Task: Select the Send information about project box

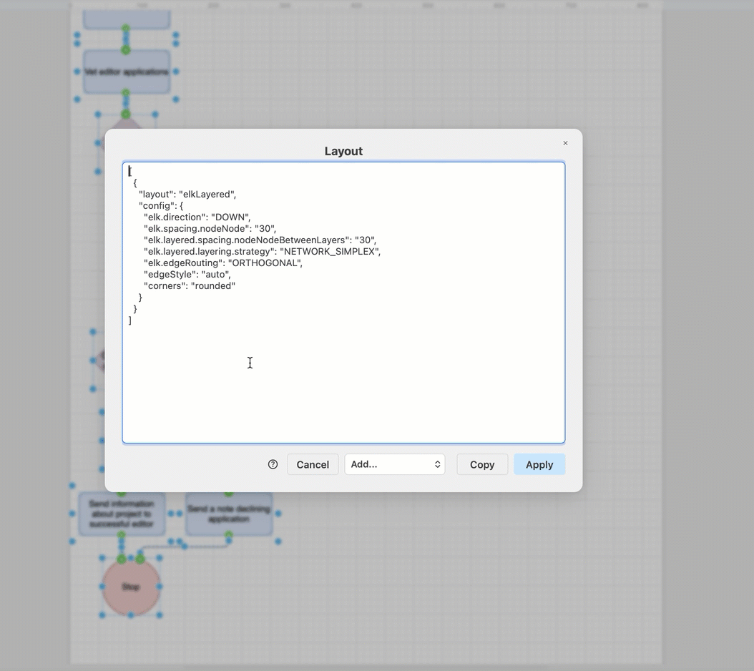Action: [x=122, y=514]
